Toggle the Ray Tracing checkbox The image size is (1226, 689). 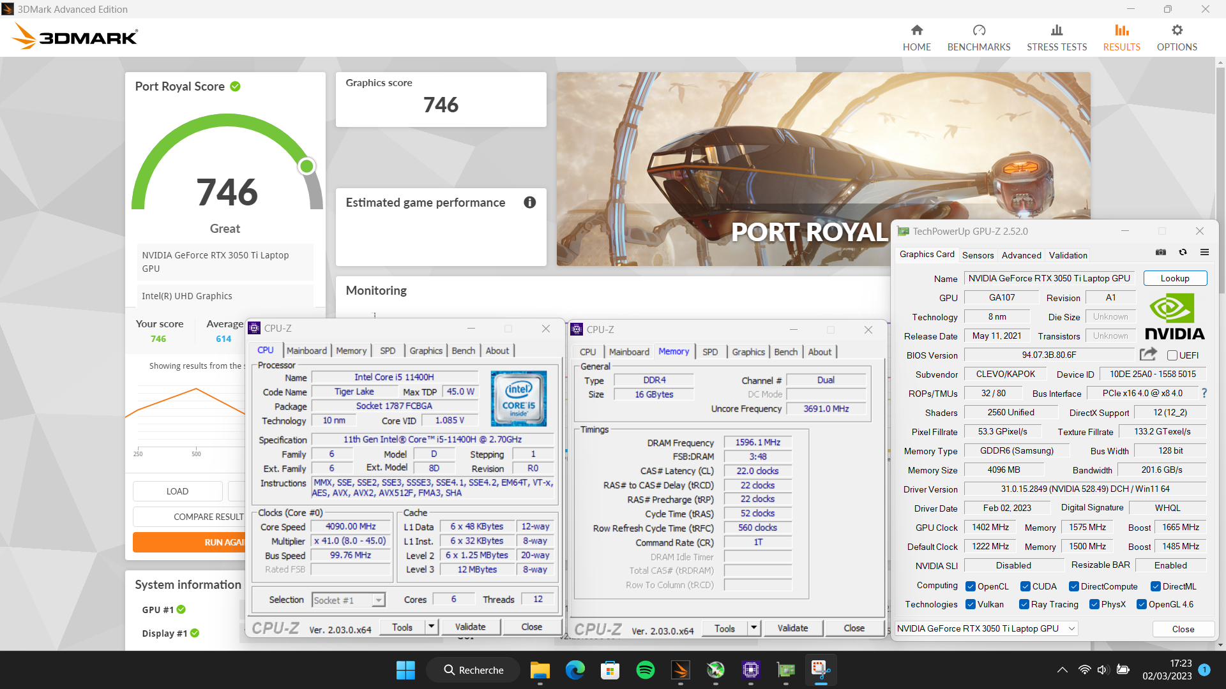pyautogui.click(x=1024, y=604)
